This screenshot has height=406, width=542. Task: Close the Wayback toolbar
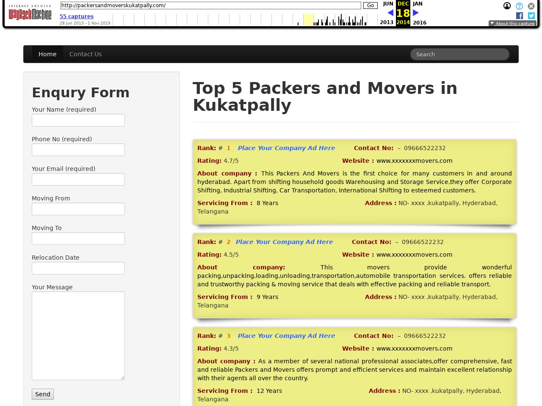point(531,6)
